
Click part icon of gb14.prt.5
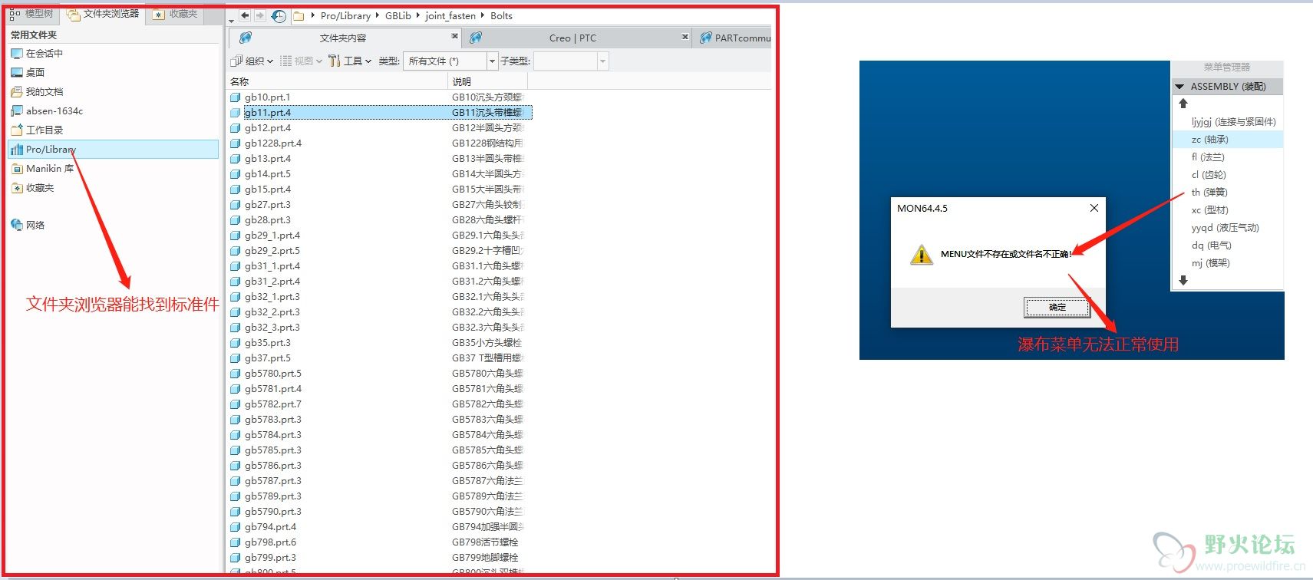coord(236,174)
